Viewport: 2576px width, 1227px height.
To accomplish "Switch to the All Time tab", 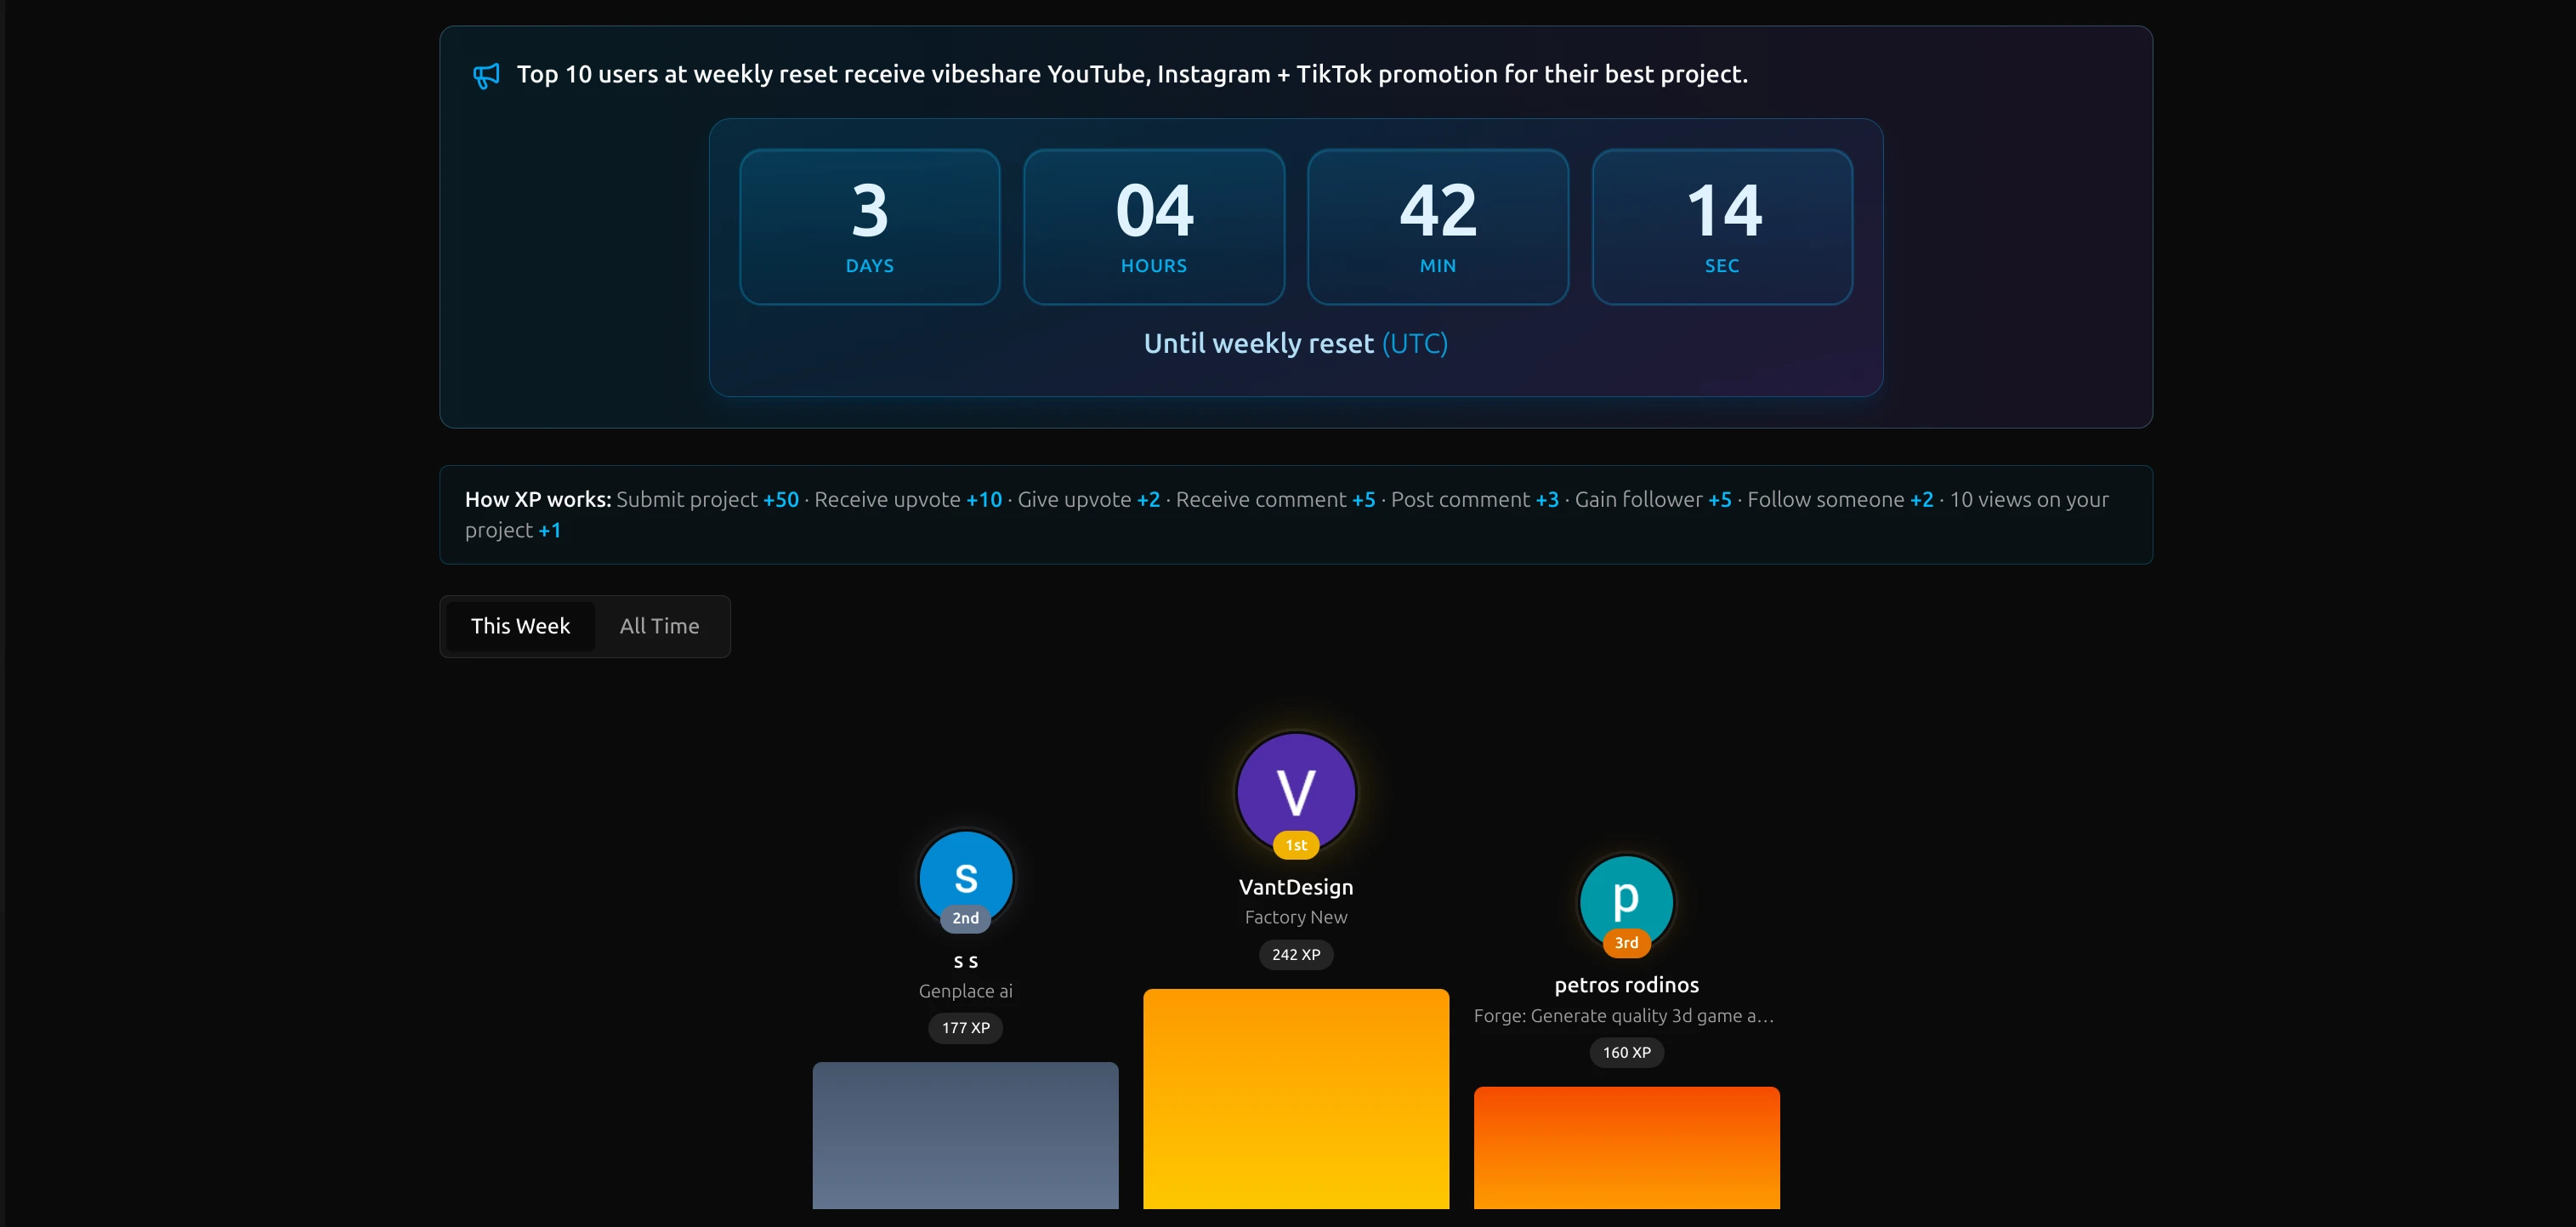I will (659, 626).
